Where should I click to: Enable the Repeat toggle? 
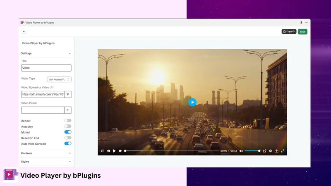[x=68, y=121]
